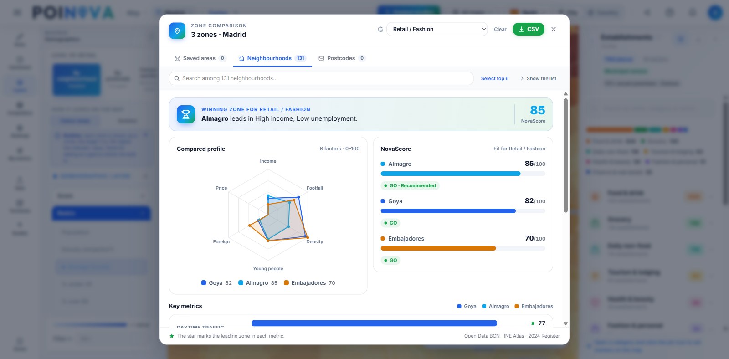Toggle Almagro in the Key metrics legend
729x359 pixels.
496,306
